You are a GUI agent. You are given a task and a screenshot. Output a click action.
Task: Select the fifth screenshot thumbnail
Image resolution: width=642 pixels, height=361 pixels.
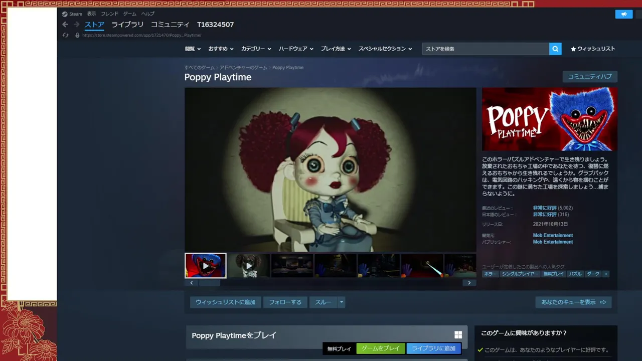(379, 265)
